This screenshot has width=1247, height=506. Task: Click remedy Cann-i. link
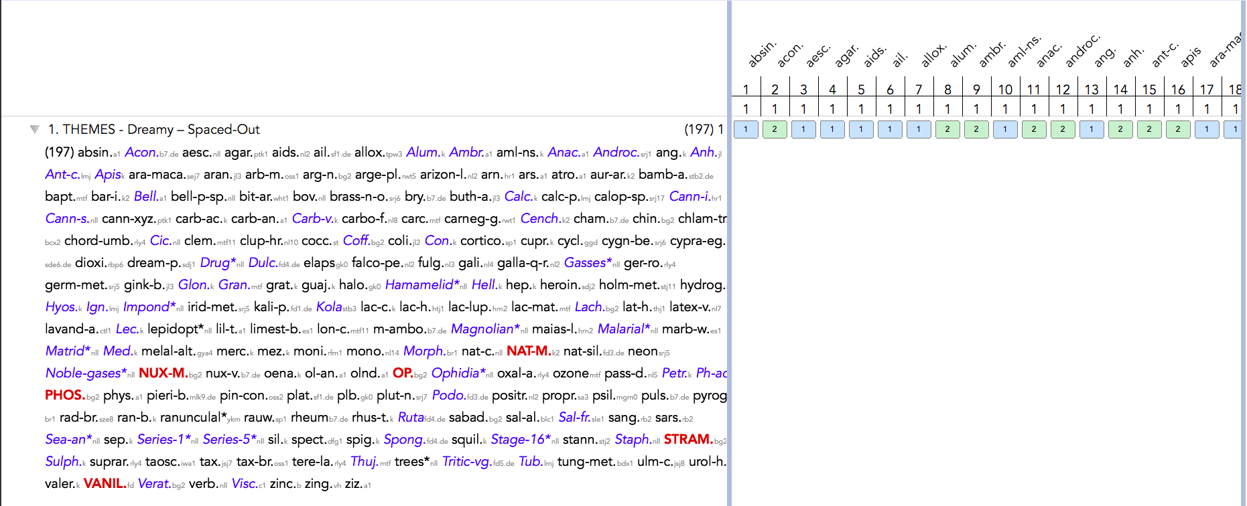point(690,196)
